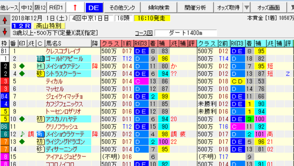Open 傾向検索 menu

[158, 7]
